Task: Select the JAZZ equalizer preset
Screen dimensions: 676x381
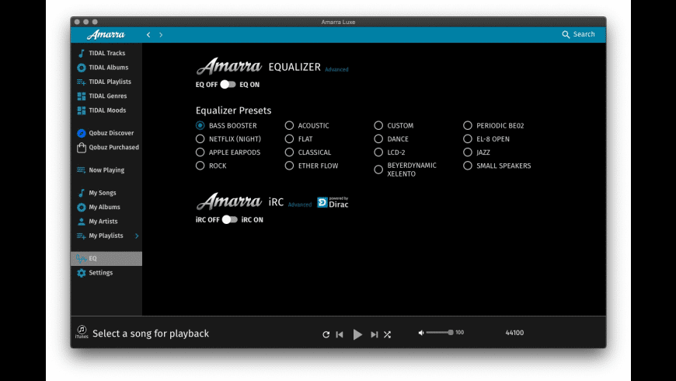Action: click(x=468, y=152)
